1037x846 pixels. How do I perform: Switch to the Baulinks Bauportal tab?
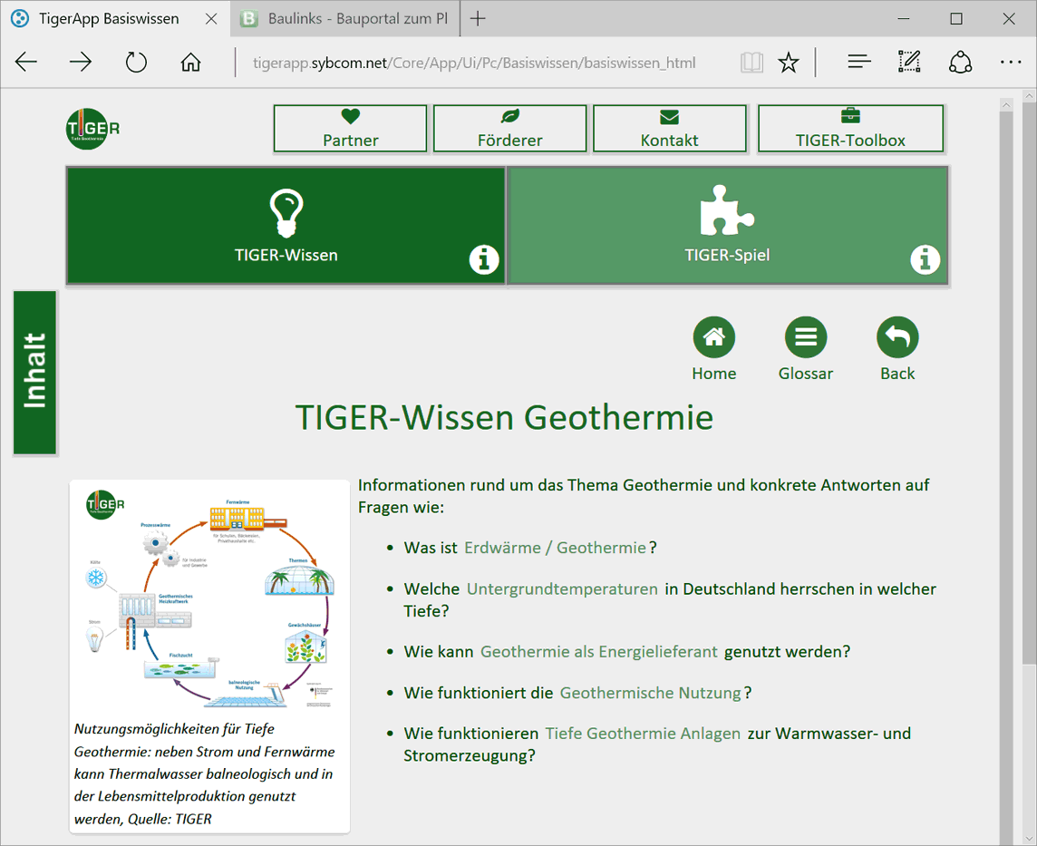(x=344, y=18)
